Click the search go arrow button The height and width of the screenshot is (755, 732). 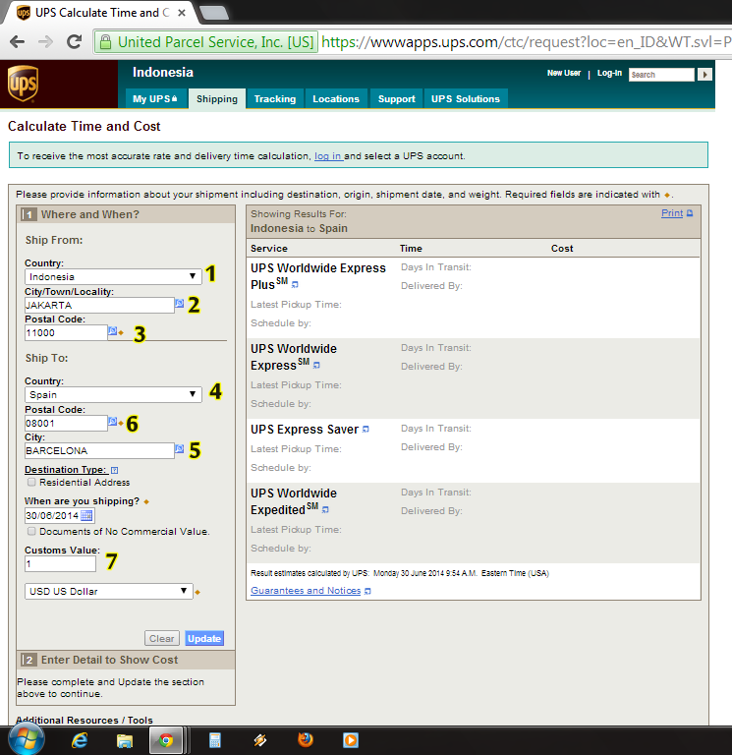(704, 75)
